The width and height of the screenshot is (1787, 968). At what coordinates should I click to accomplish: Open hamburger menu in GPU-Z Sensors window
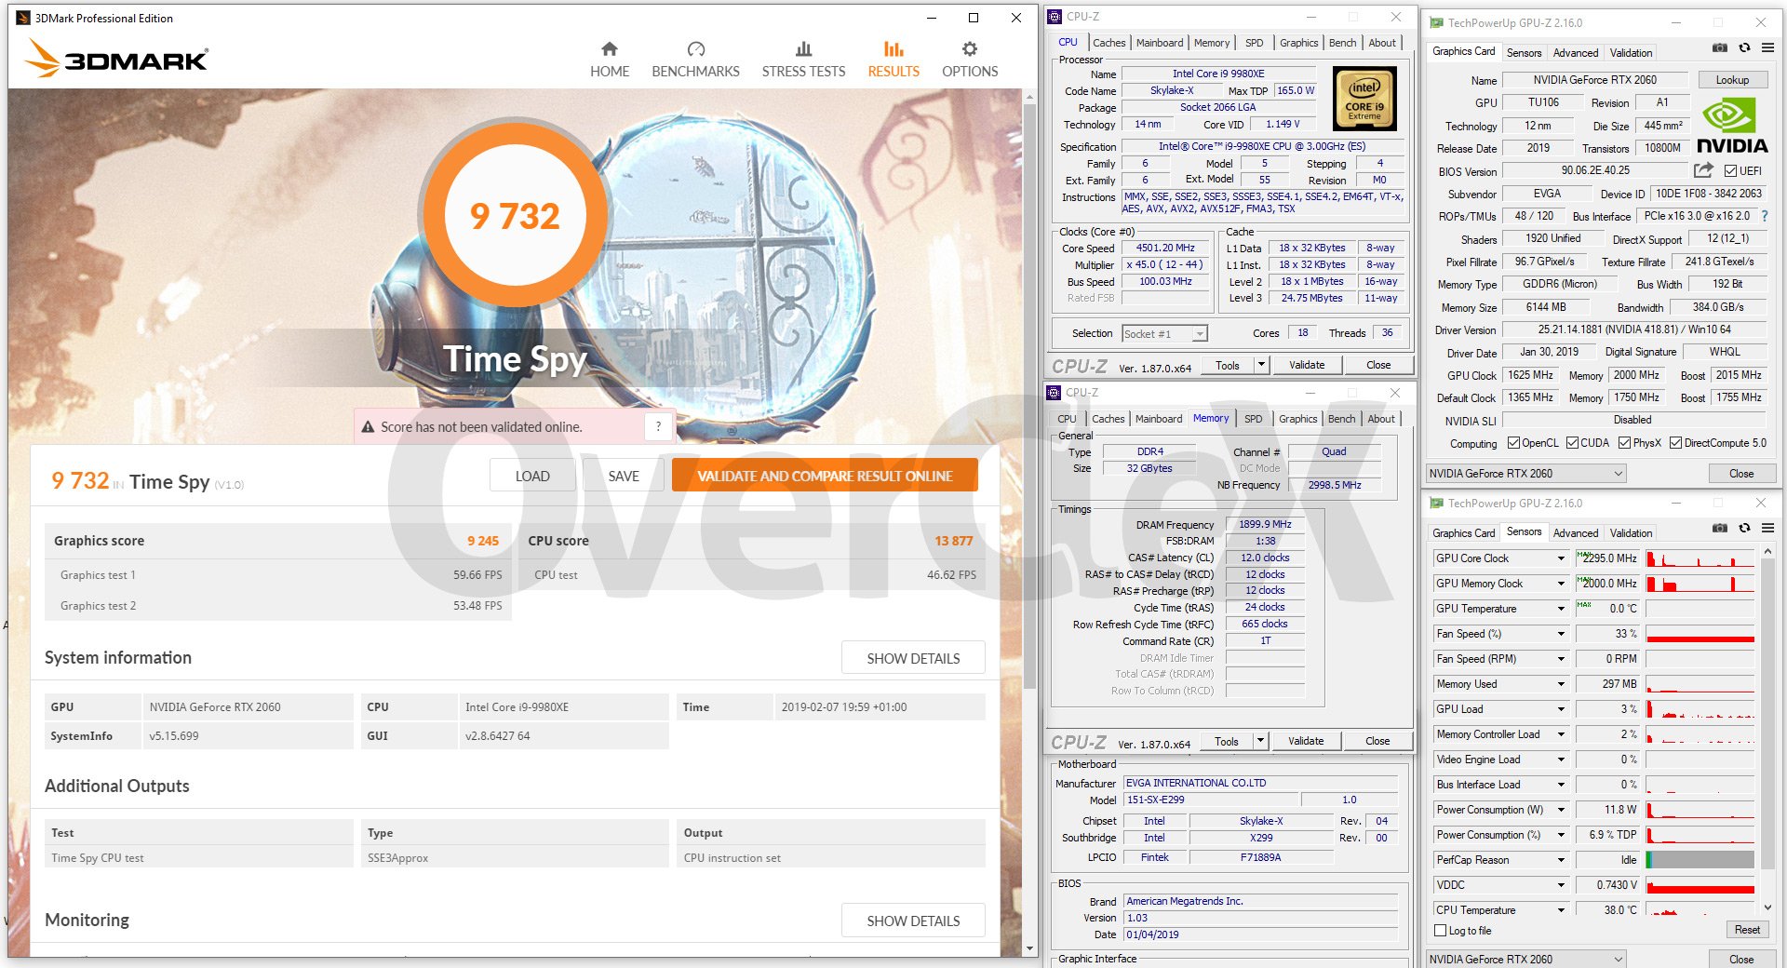[x=1767, y=528]
